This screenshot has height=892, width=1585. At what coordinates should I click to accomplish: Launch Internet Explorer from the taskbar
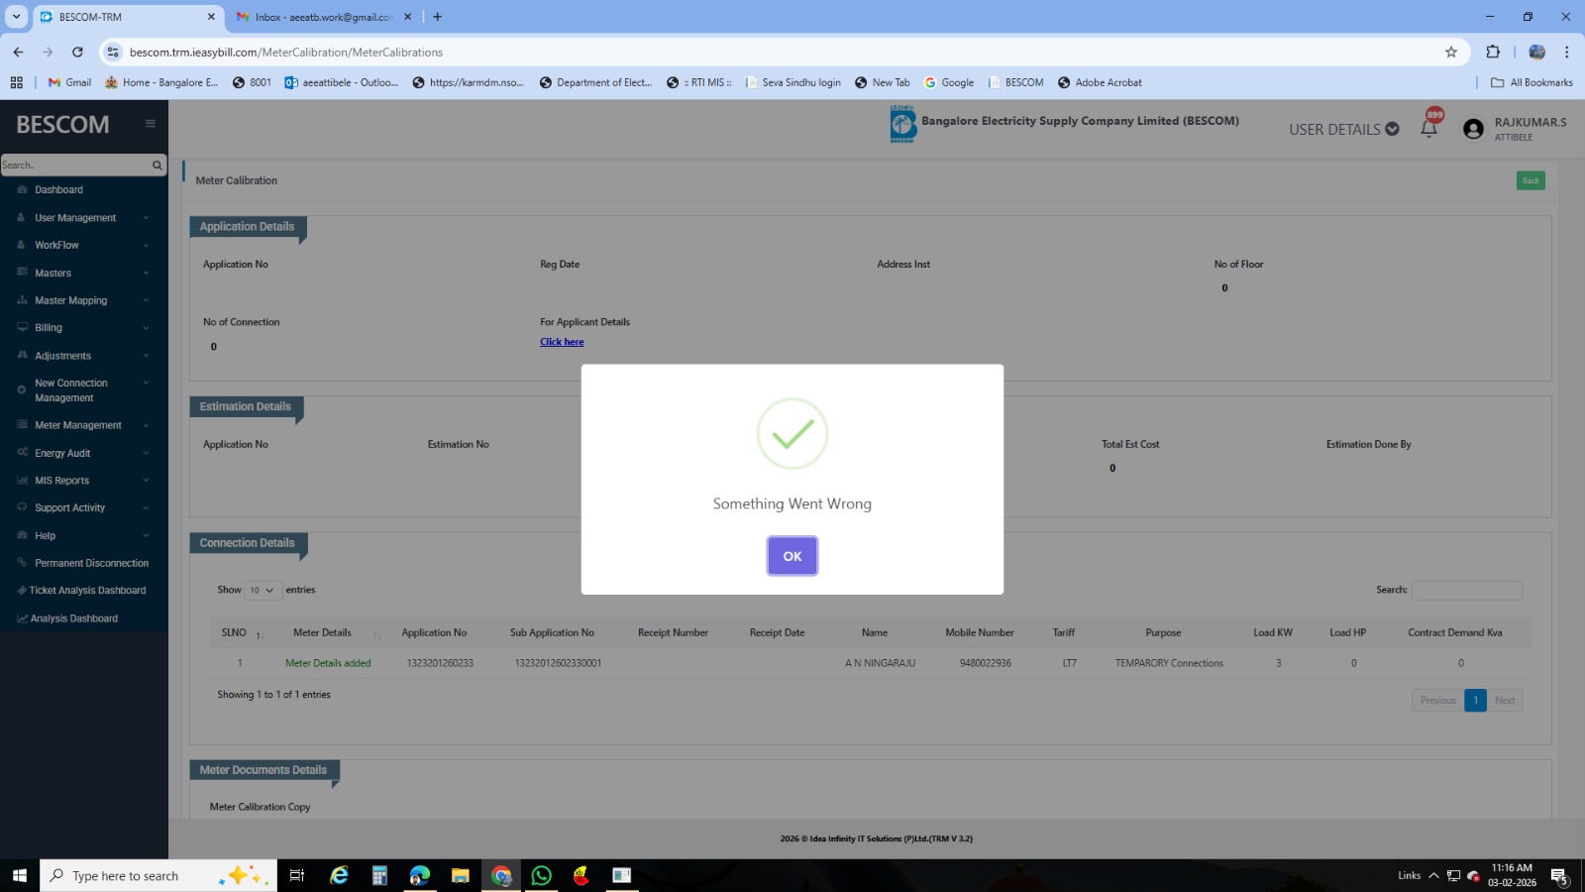coord(339,875)
